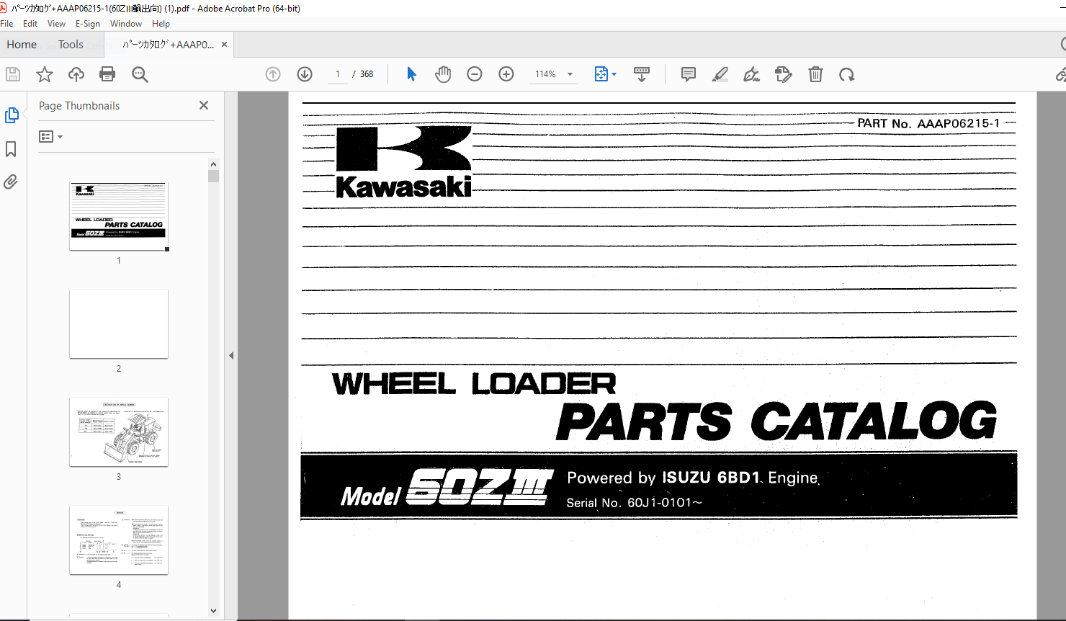The image size is (1066, 621).
Task: Select blank page 2 thumbnail
Action: (119, 324)
